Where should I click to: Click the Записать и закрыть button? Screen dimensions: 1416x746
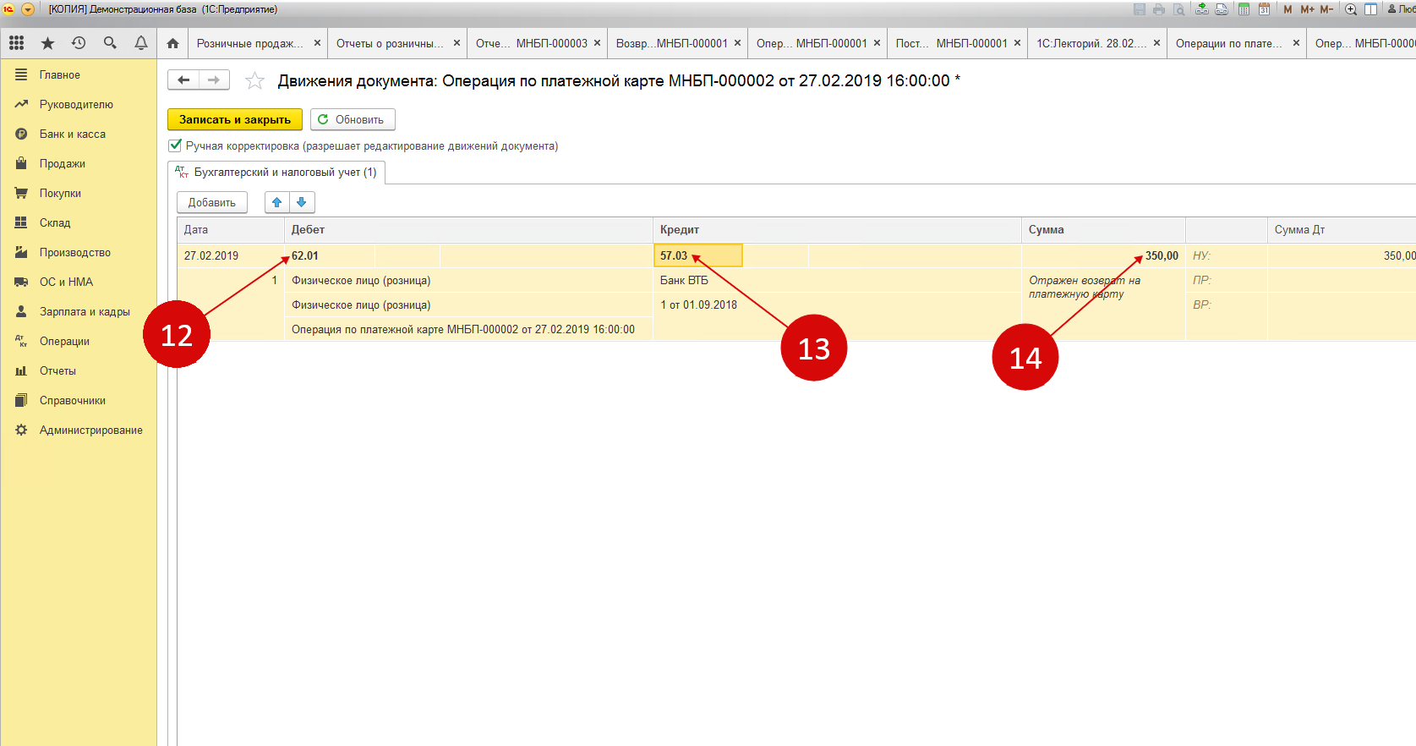234,119
